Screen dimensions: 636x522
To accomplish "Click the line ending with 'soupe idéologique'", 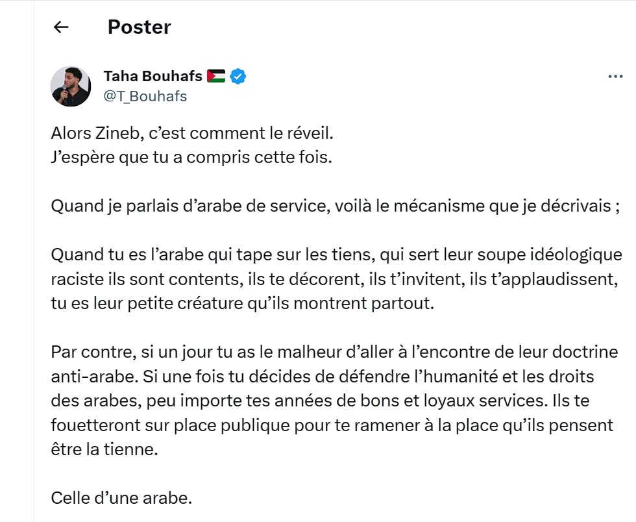I will (x=337, y=255).
